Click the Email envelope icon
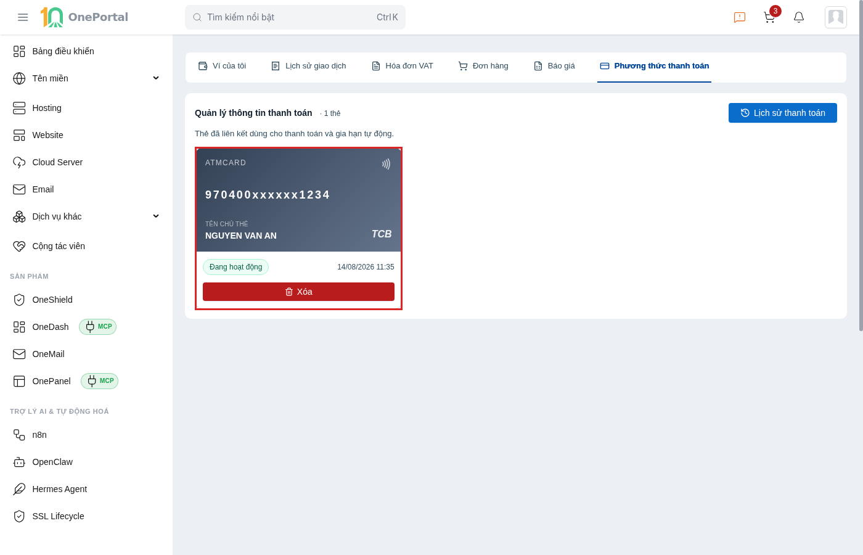863x555 pixels. tap(19, 189)
